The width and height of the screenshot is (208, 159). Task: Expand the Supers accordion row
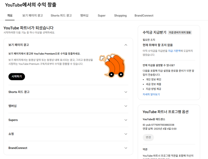pos(125,120)
